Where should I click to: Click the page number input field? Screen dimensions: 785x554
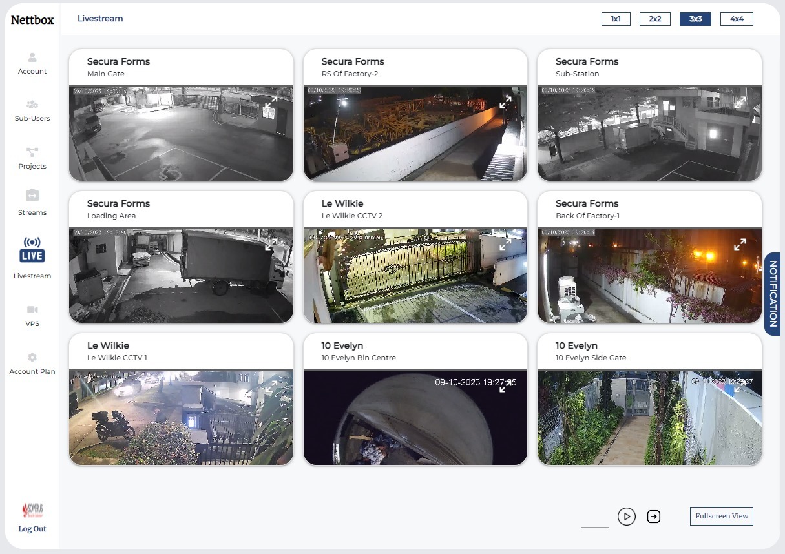pyautogui.click(x=594, y=519)
